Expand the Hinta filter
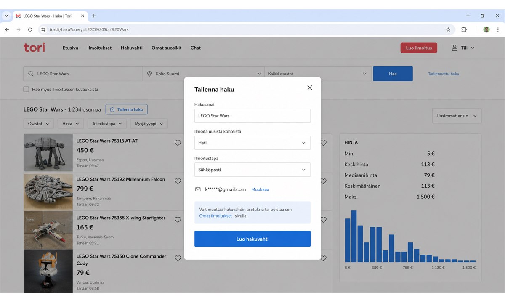The image size is (505, 303). (x=70, y=124)
